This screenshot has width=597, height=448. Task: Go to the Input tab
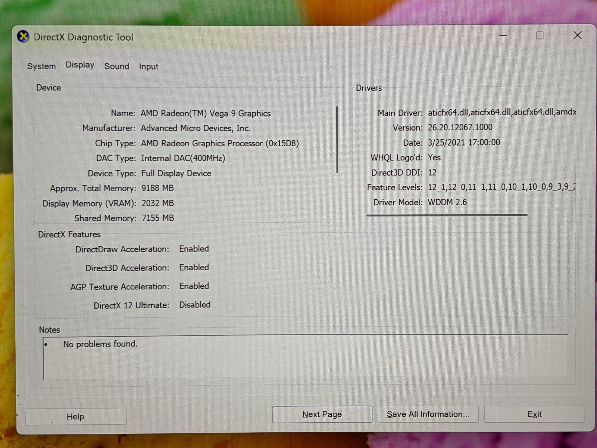click(x=149, y=67)
